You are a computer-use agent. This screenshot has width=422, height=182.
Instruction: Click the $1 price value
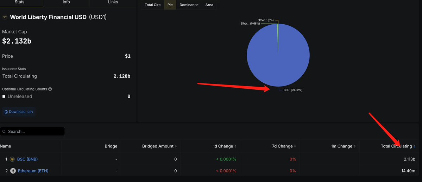point(128,56)
